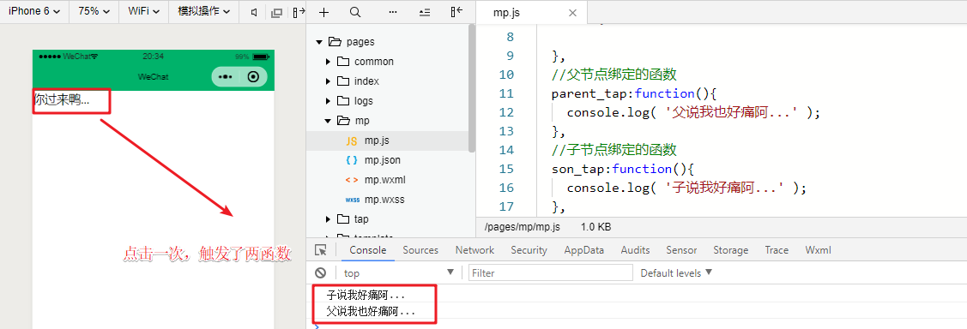Switch to the Storage tab
The width and height of the screenshot is (967, 329).
click(x=731, y=250)
